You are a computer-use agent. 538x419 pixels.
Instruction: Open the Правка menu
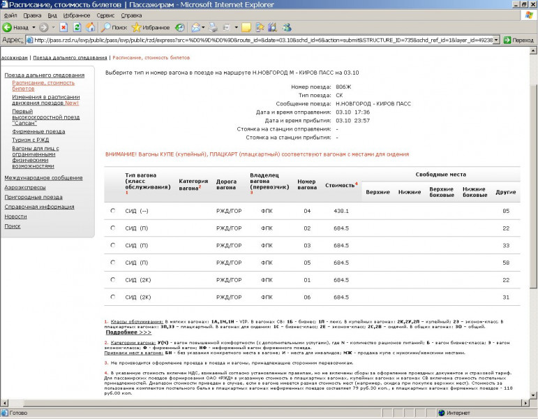point(32,15)
